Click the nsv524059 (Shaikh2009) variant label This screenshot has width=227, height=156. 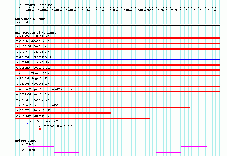click(x=32, y=36)
